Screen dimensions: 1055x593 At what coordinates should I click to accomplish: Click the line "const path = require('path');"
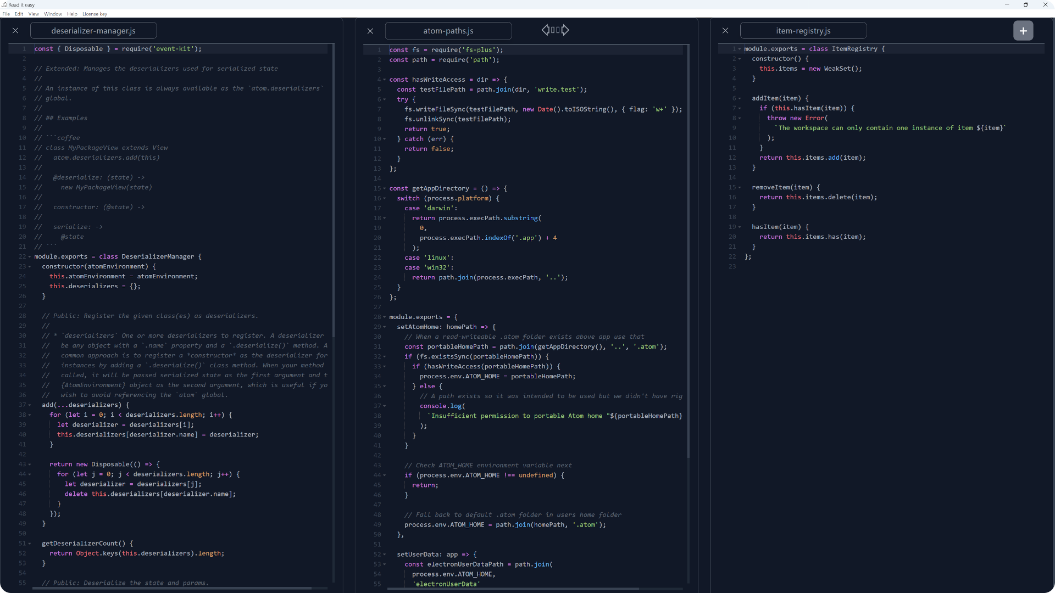tap(444, 60)
